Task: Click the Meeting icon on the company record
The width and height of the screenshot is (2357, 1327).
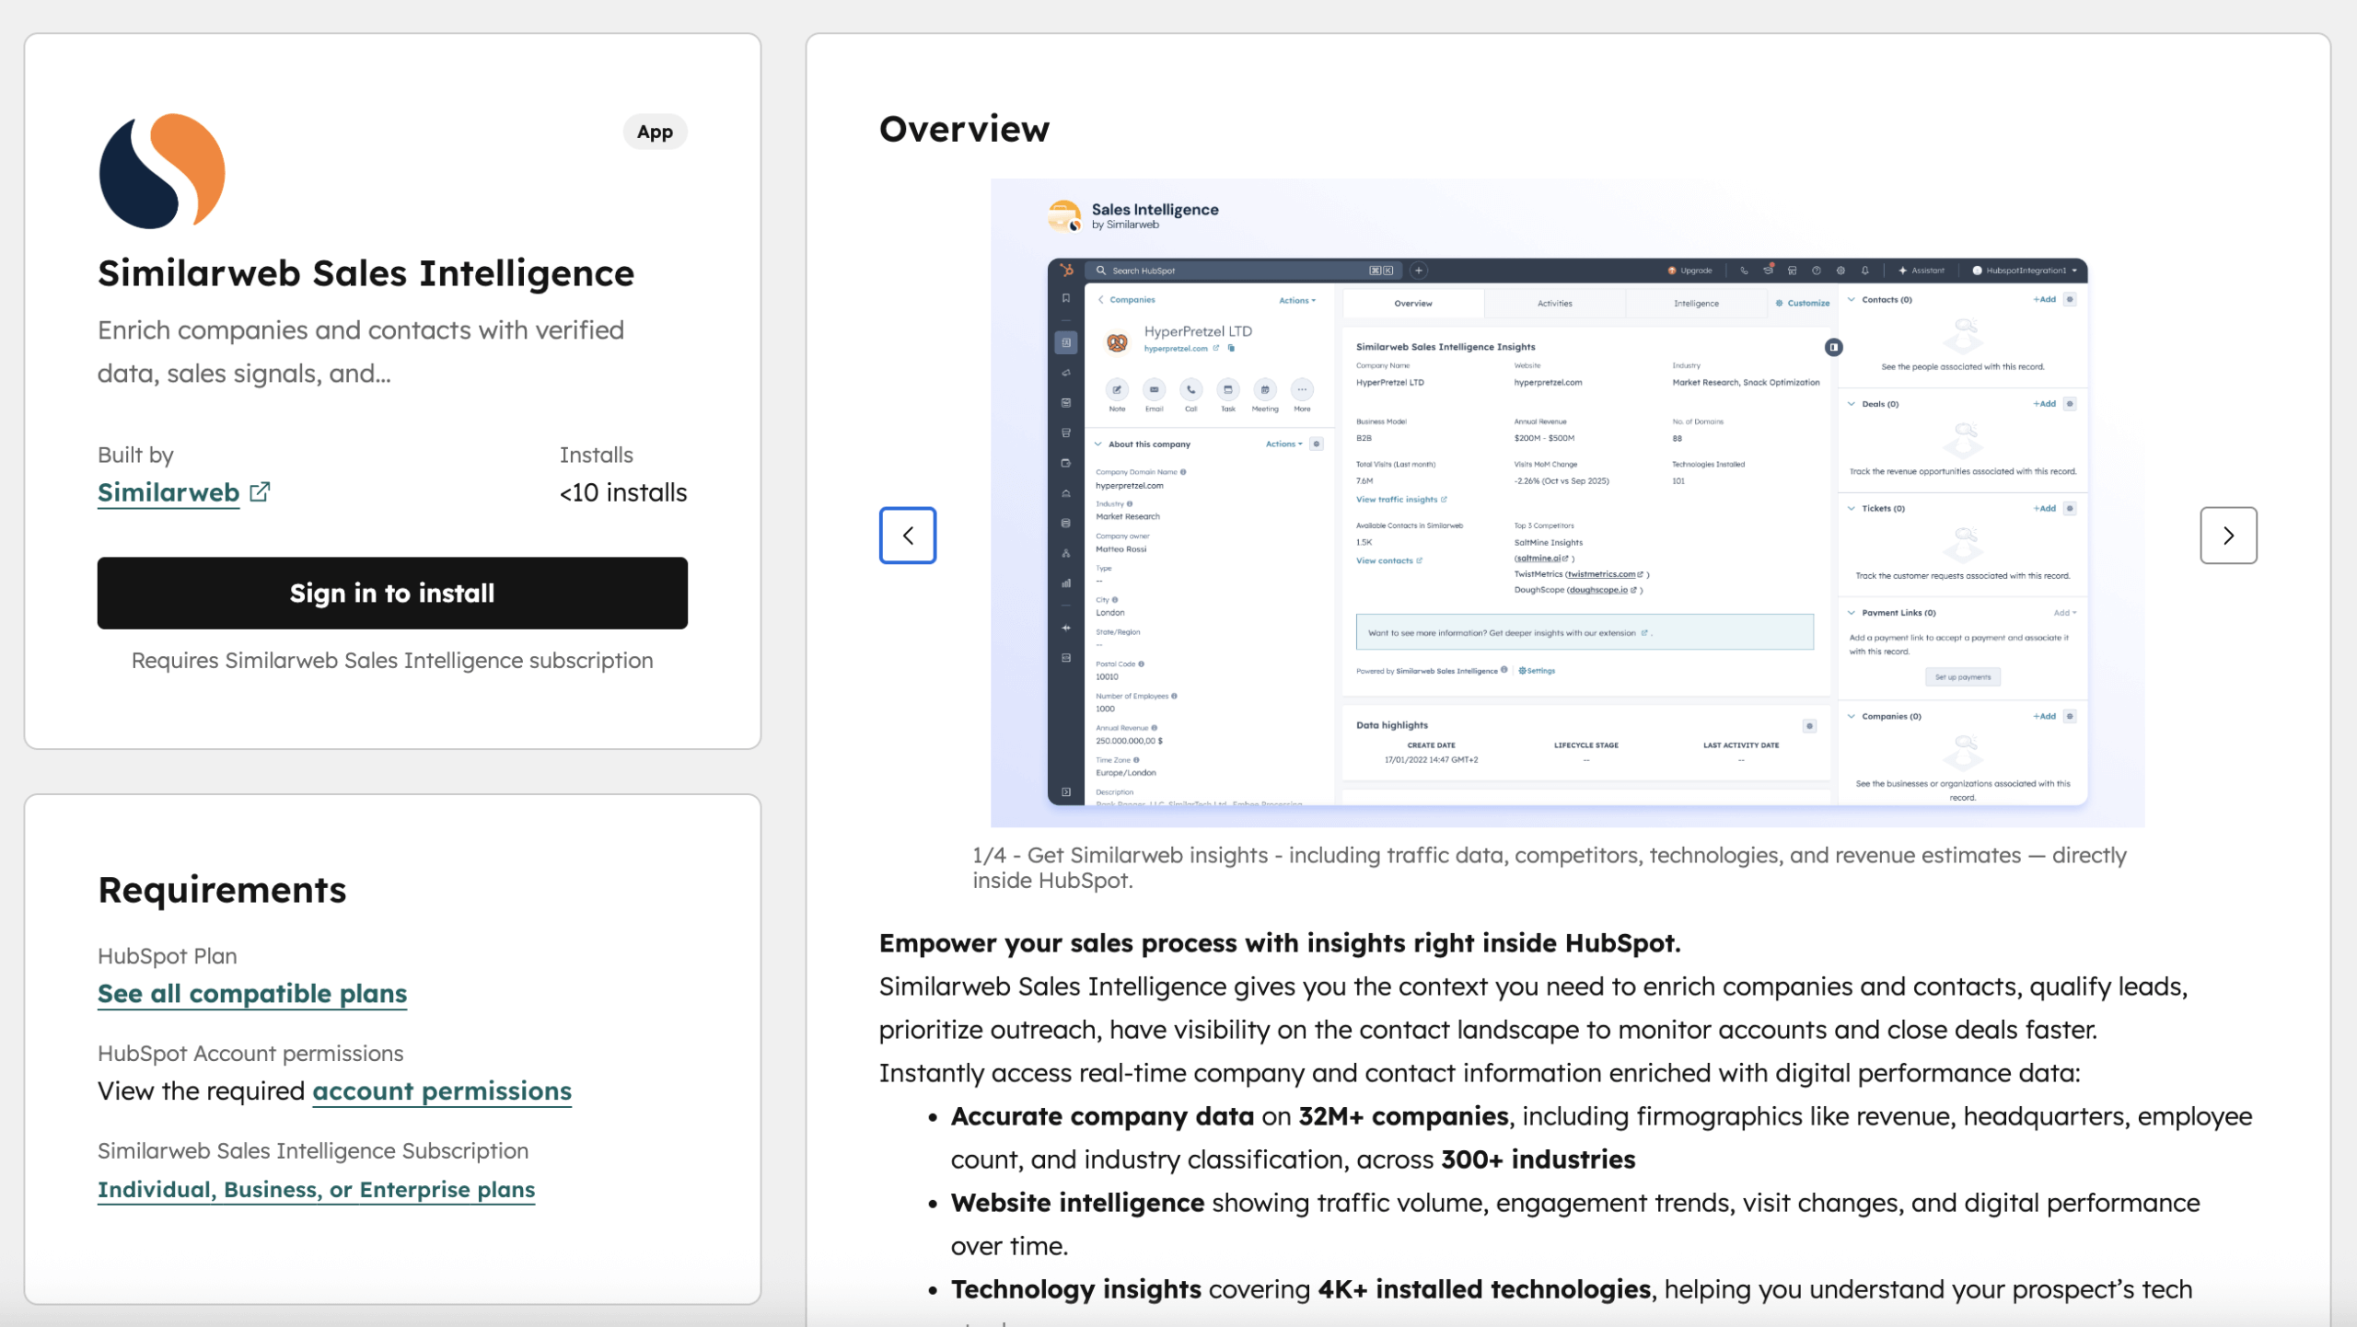Action: (1265, 389)
